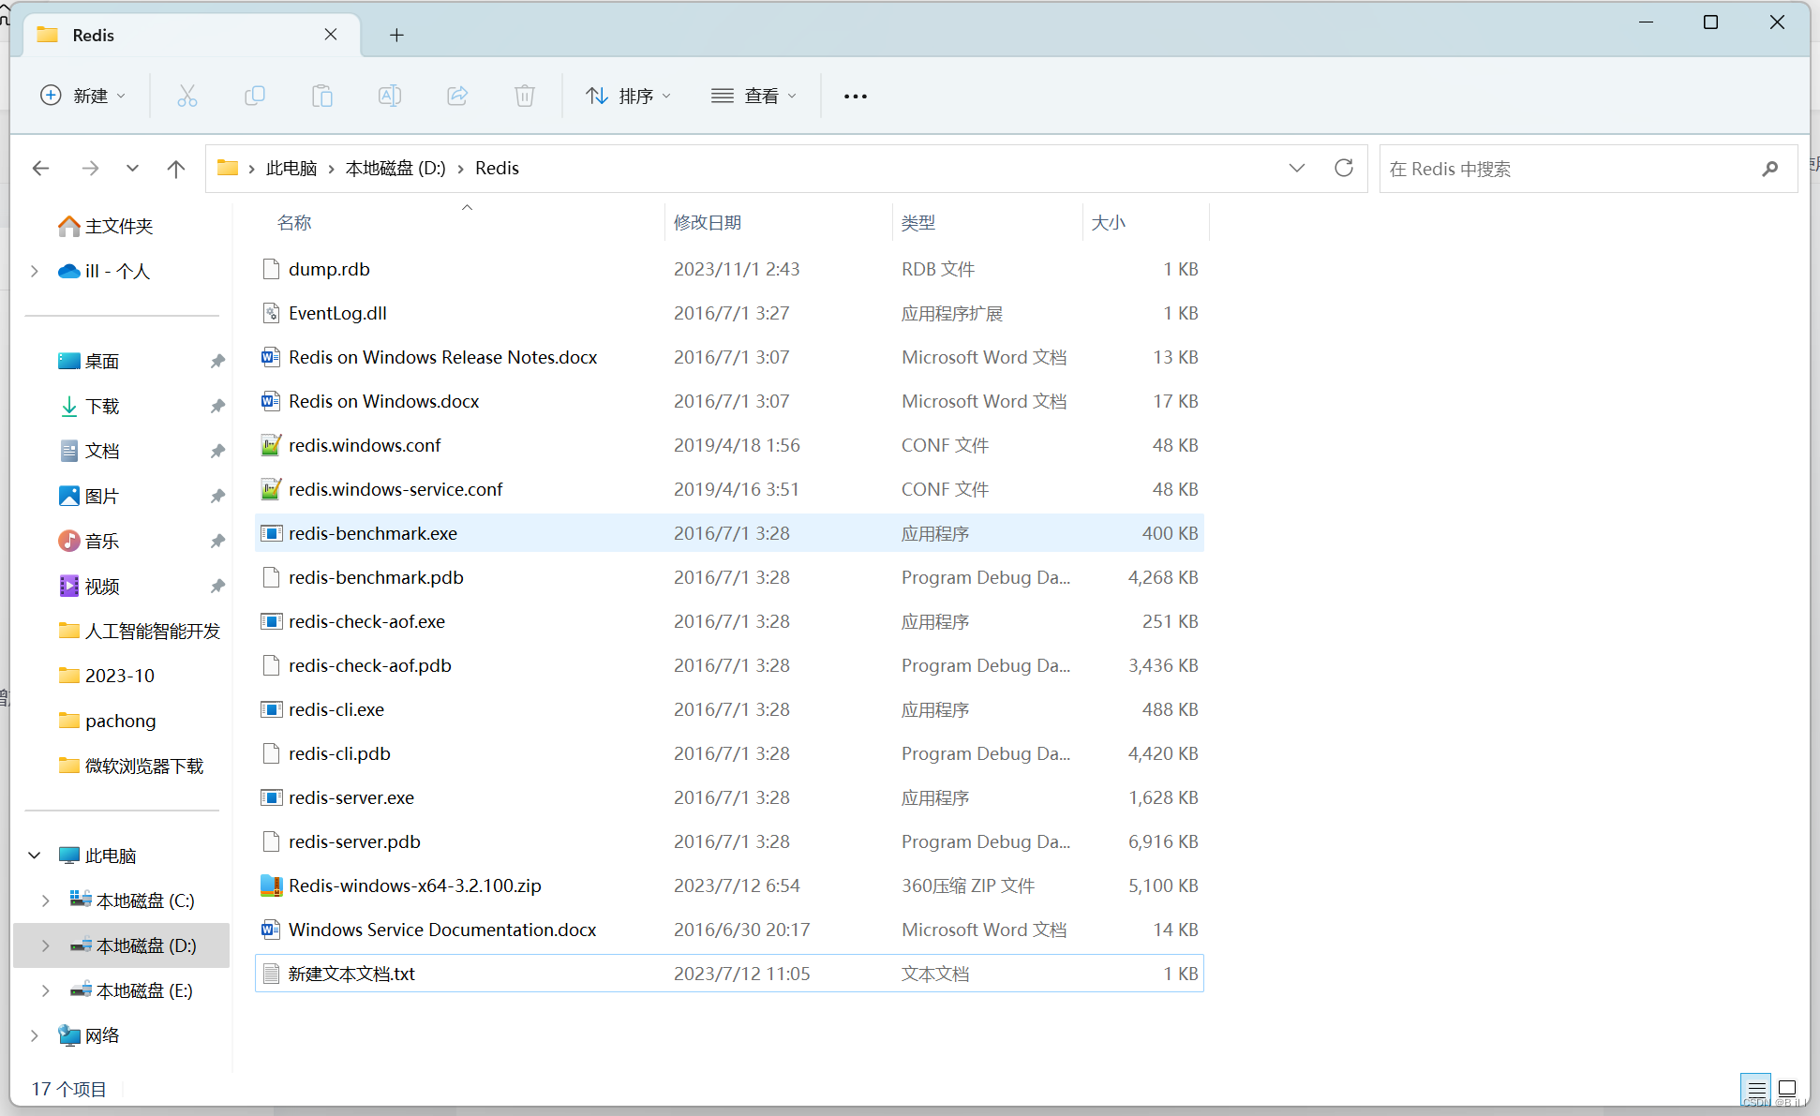Refresh the current folder view
The image size is (1820, 1116).
click(x=1344, y=168)
